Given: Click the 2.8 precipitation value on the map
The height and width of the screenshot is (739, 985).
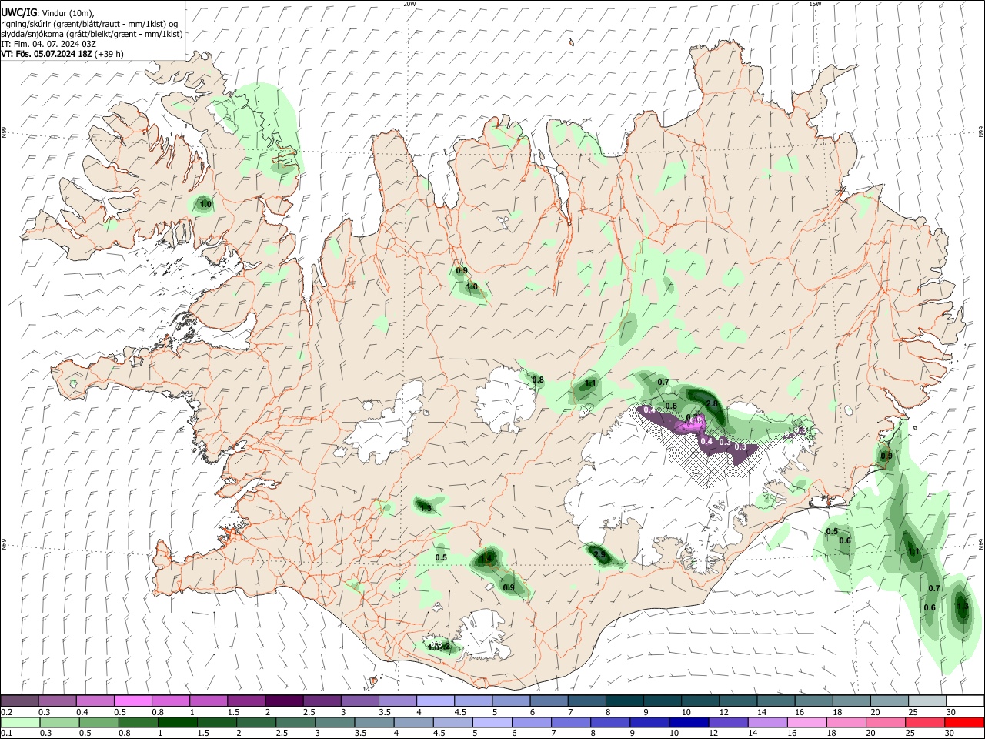Looking at the screenshot, I should [711, 404].
